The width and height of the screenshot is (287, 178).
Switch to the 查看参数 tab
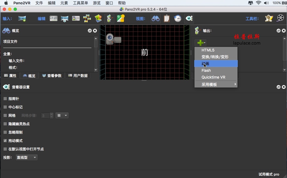52,76
